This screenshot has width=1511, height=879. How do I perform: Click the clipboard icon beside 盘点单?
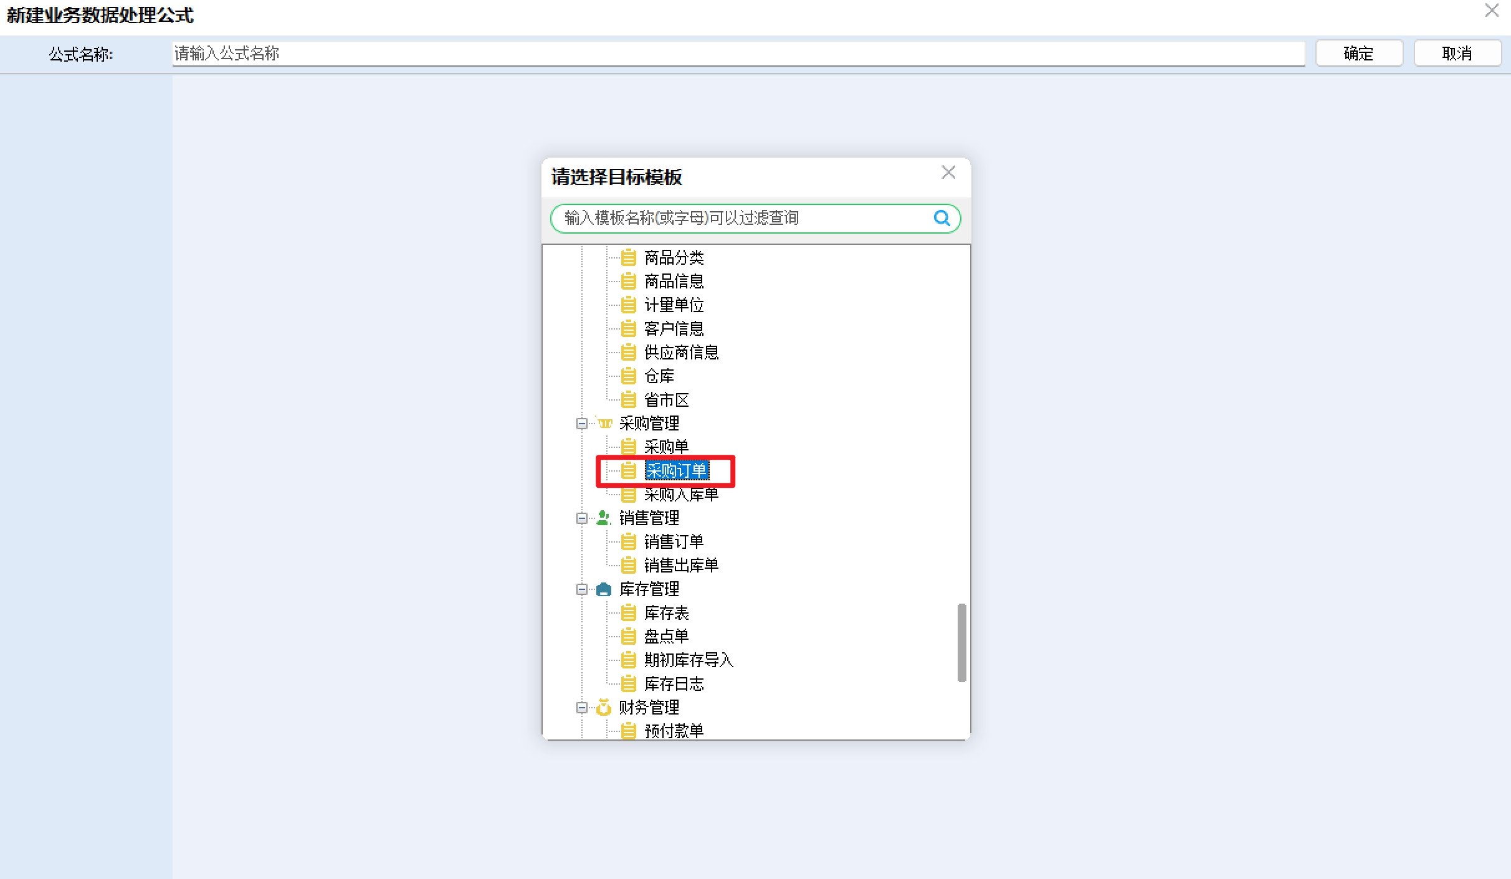(629, 636)
